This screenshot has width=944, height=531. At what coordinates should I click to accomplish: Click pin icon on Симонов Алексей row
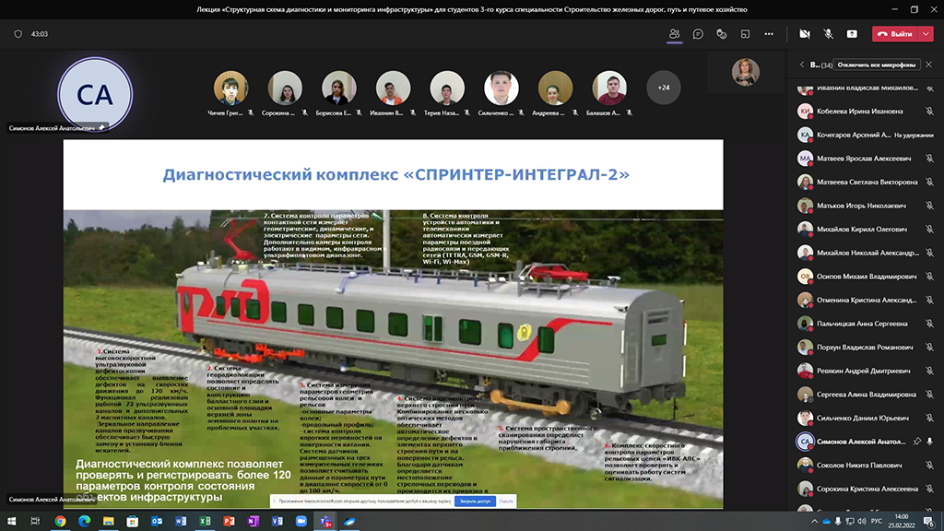(x=916, y=442)
